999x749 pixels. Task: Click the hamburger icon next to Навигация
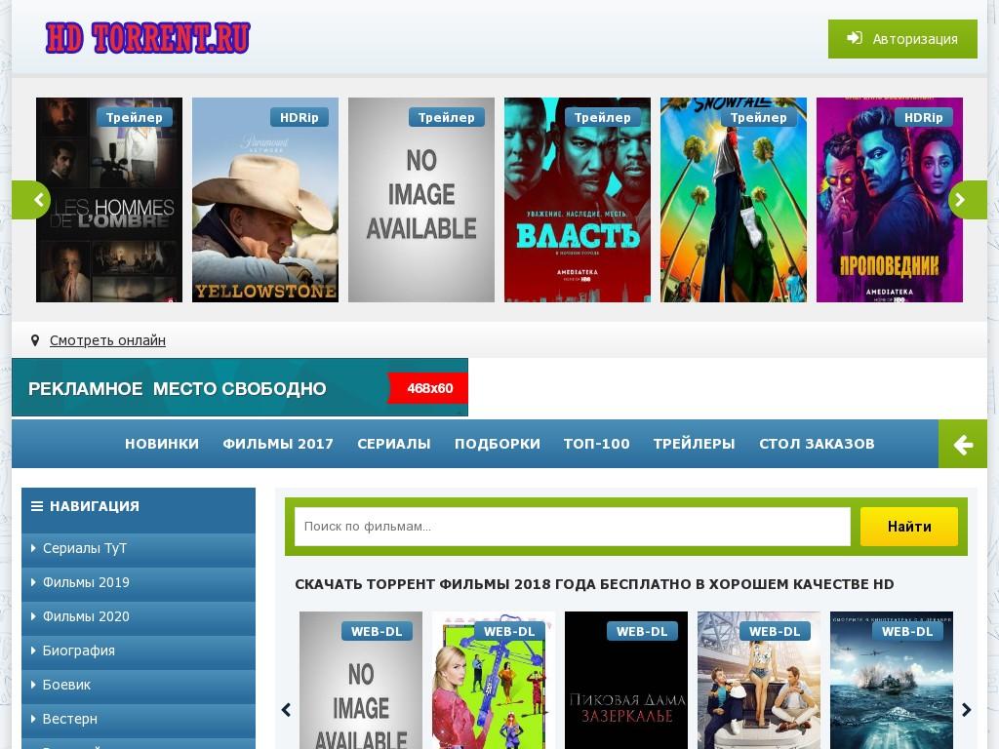pos(37,506)
